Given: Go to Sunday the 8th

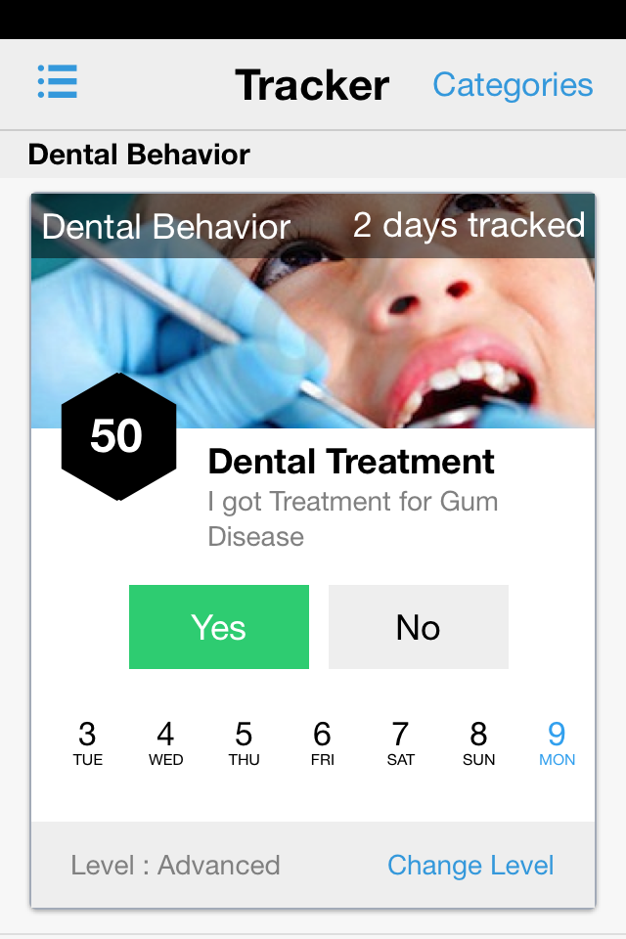Looking at the screenshot, I should pos(478,742).
